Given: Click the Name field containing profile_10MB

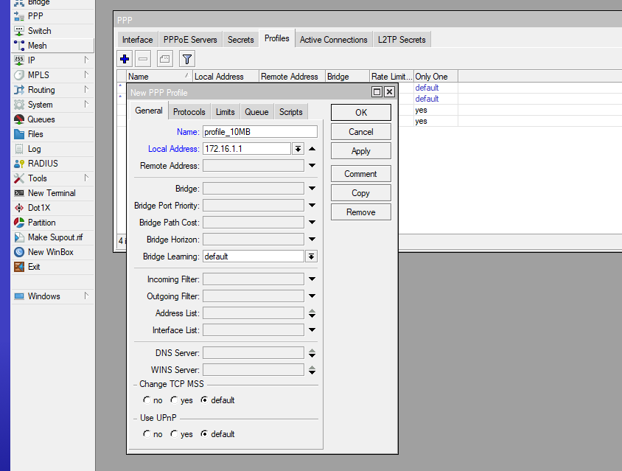Looking at the screenshot, I should pos(260,132).
